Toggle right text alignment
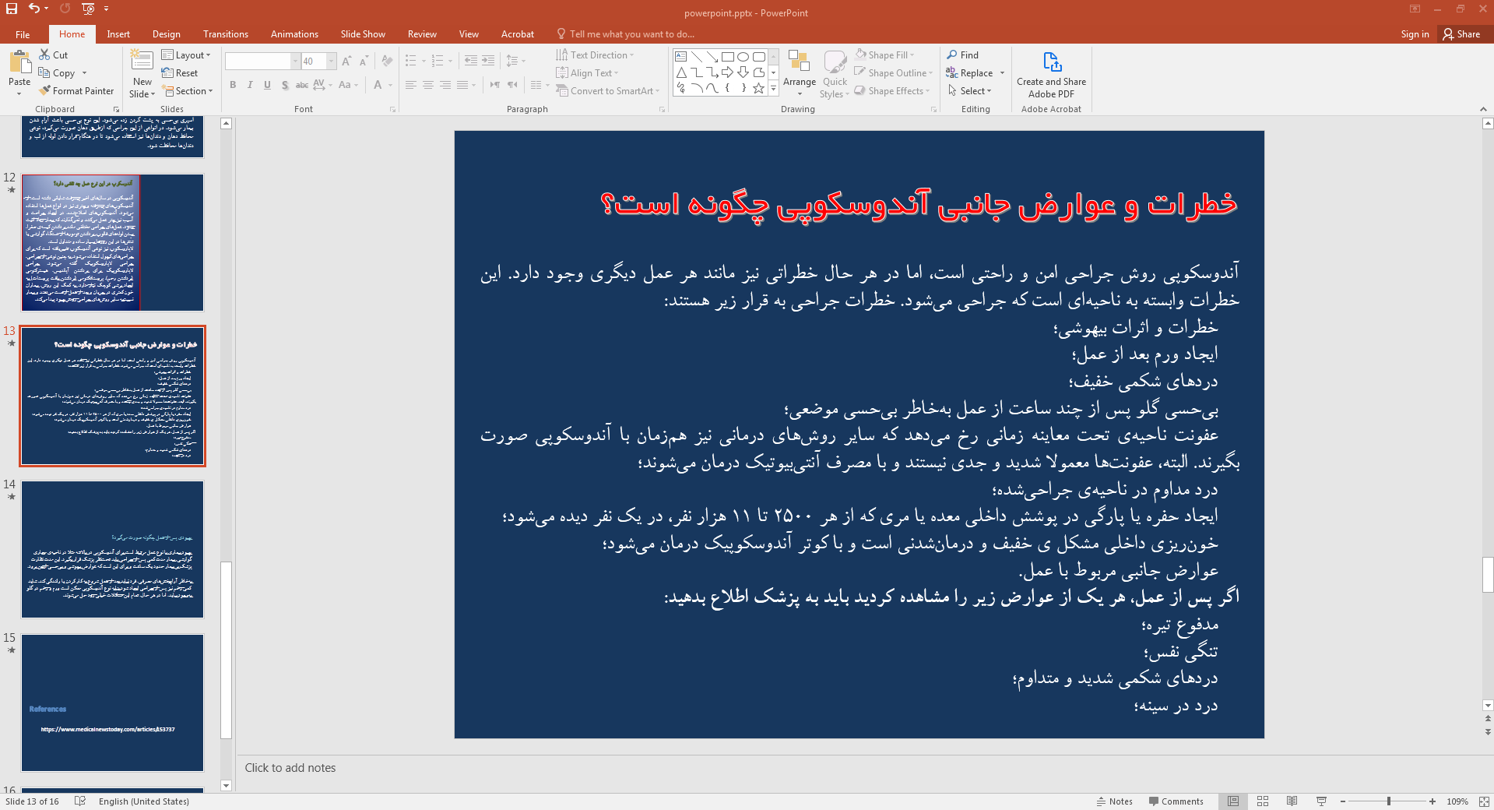1494x810 pixels. 445,85
